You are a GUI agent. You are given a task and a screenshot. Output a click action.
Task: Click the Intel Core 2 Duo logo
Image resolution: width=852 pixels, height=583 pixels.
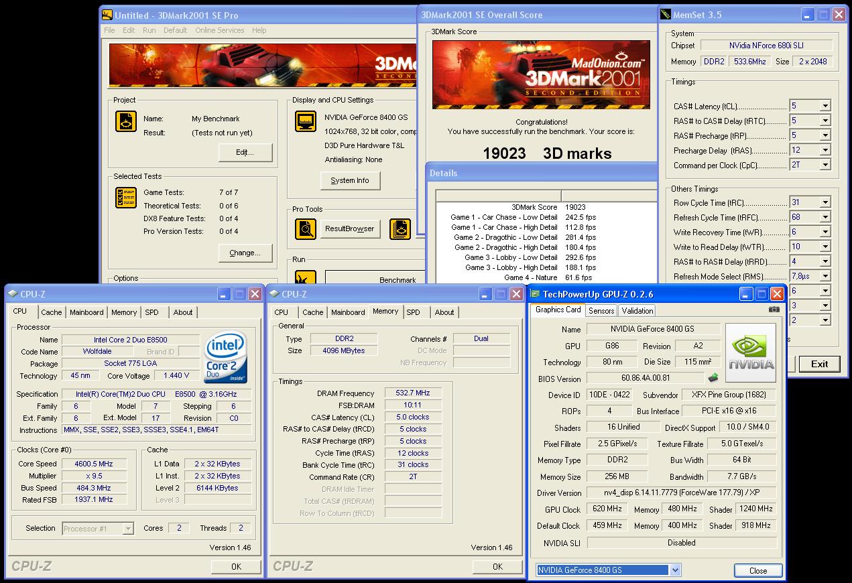(x=226, y=355)
